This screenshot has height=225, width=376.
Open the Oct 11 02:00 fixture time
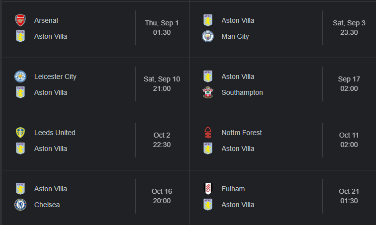349,140
